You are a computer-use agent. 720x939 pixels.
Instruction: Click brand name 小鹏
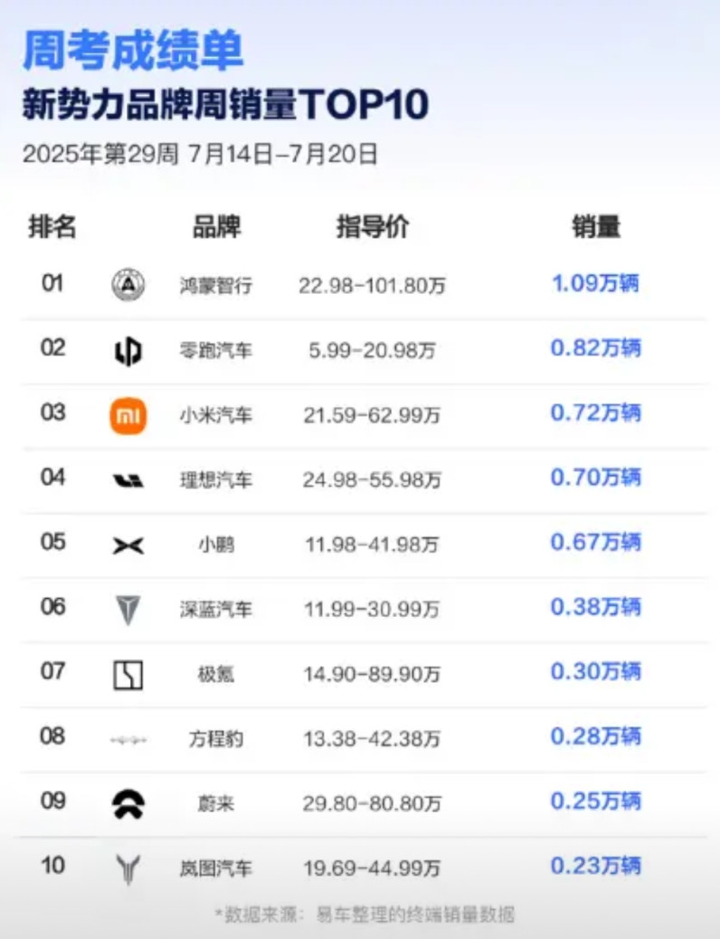point(216,545)
